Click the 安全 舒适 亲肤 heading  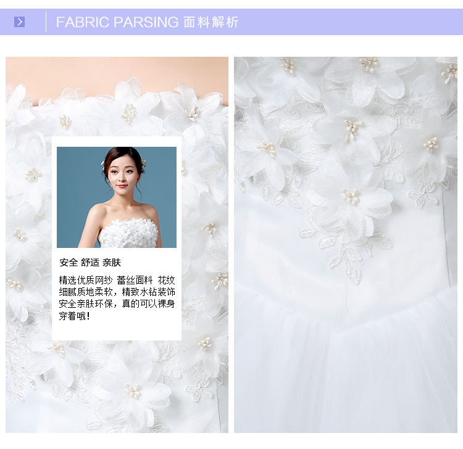click(90, 262)
